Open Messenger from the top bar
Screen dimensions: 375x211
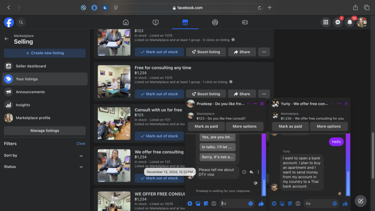pos(338,22)
